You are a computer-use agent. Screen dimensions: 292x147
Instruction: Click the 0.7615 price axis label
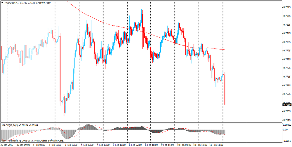pyautogui.click(x=287, y=120)
